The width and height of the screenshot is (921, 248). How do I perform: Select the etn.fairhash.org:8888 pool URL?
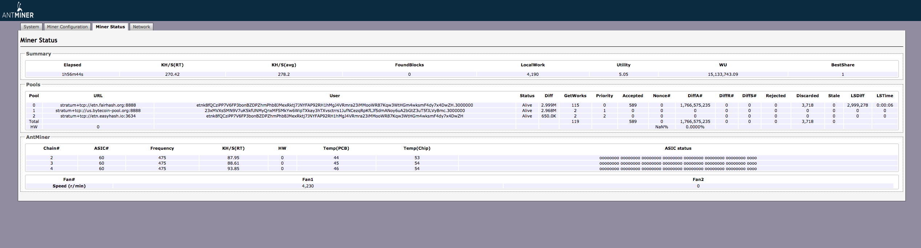[98, 105]
